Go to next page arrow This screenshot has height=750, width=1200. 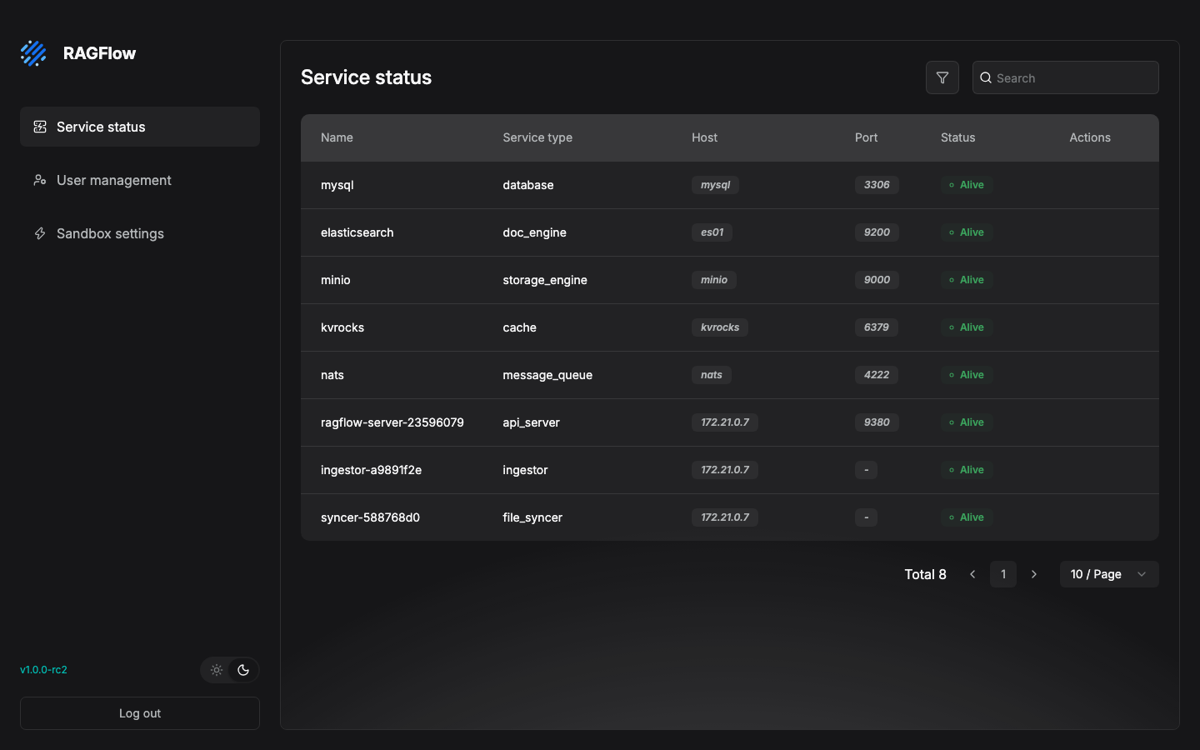(1034, 574)
